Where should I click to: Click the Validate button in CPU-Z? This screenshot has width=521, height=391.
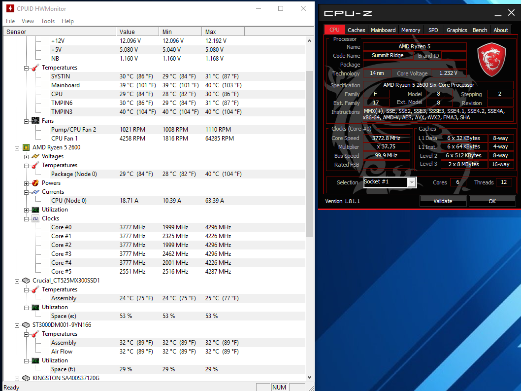click(x=443, y=201)
